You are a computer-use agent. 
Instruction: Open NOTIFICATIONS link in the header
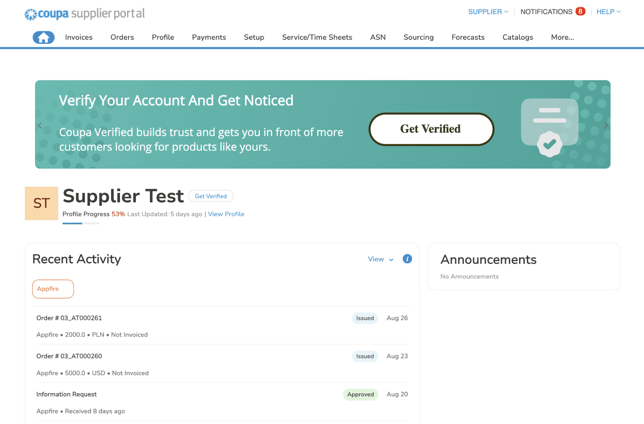[546, 12]
